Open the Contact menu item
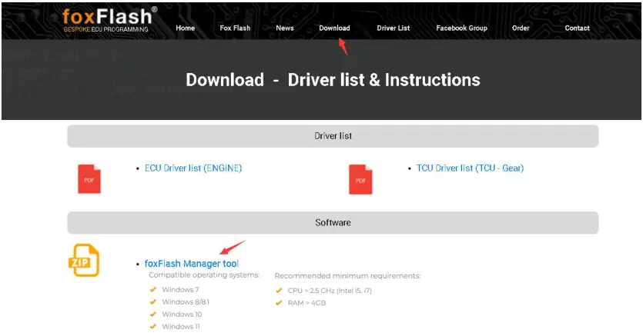The height and width of the screenshot is (336, 643). (578, 28)
